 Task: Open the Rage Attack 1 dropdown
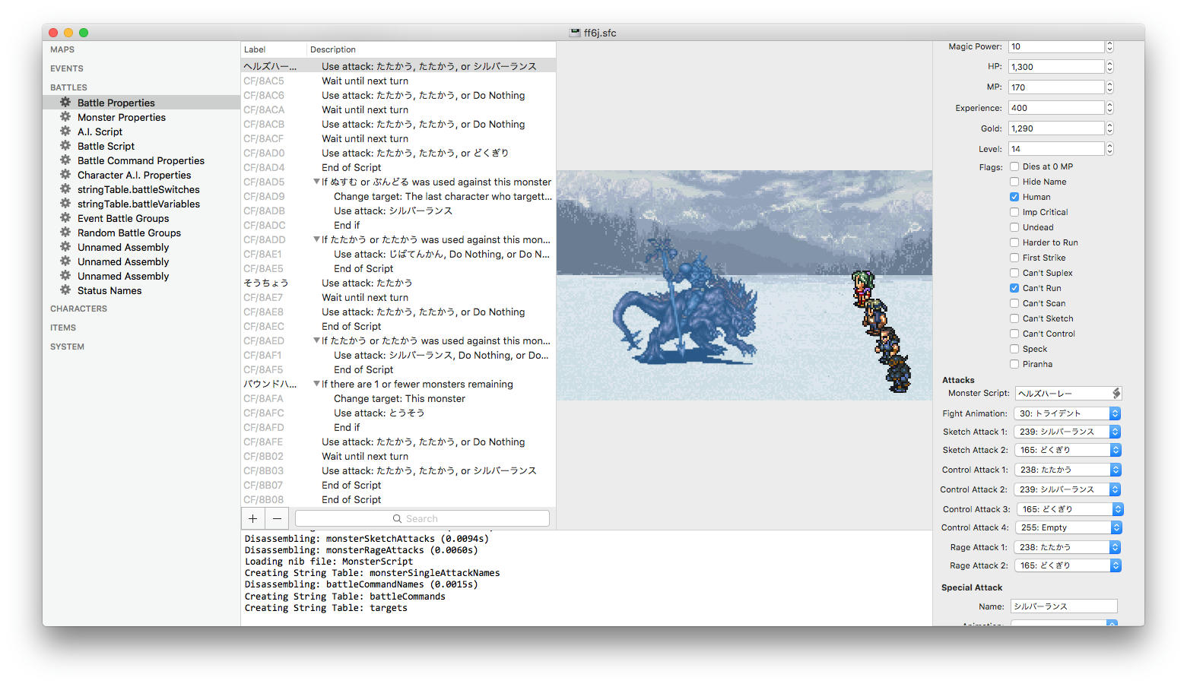1068,547
